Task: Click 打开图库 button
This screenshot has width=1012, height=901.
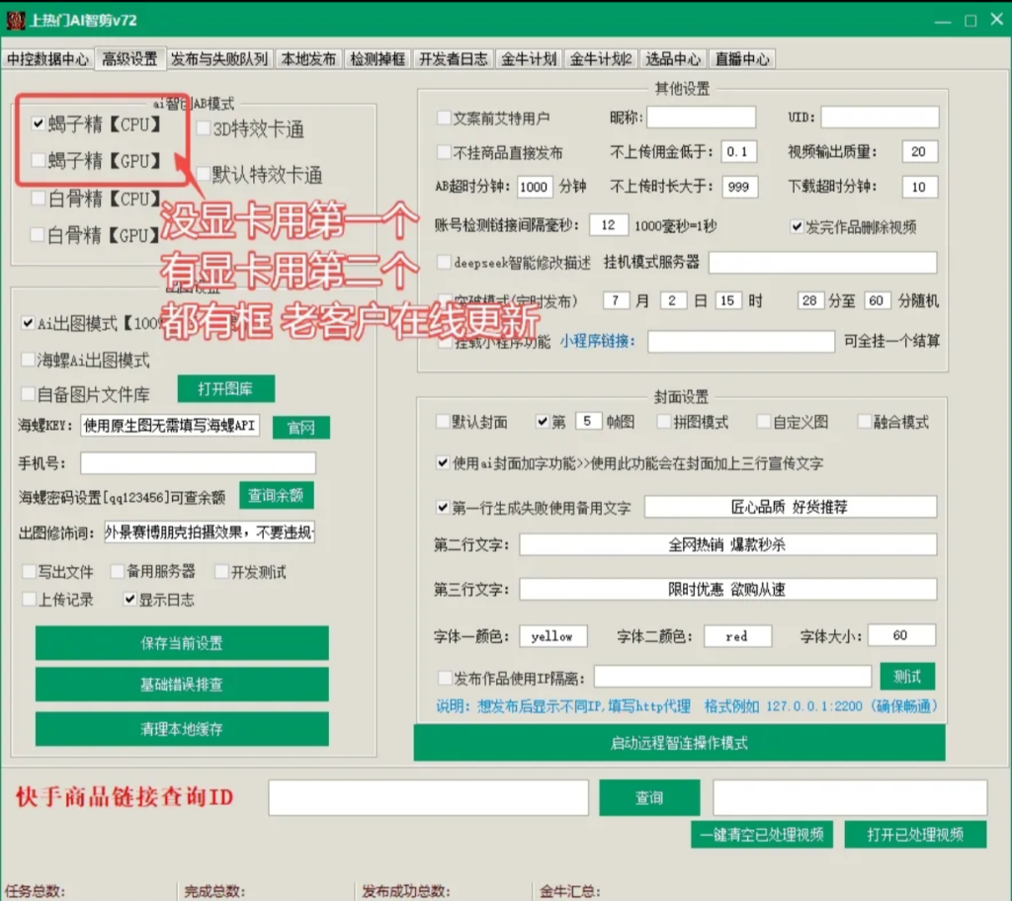Action: tap(226, 389)
